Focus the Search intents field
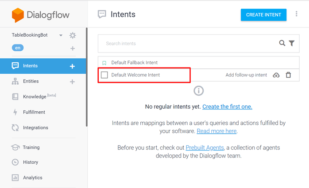The image size is (309, 188). [199, 43]
